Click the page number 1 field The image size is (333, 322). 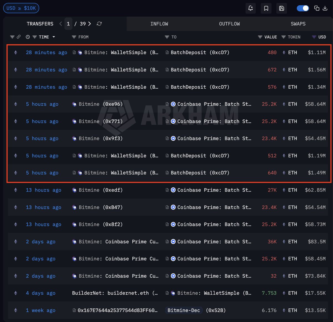pyautogui.click(x=68, y=24)
